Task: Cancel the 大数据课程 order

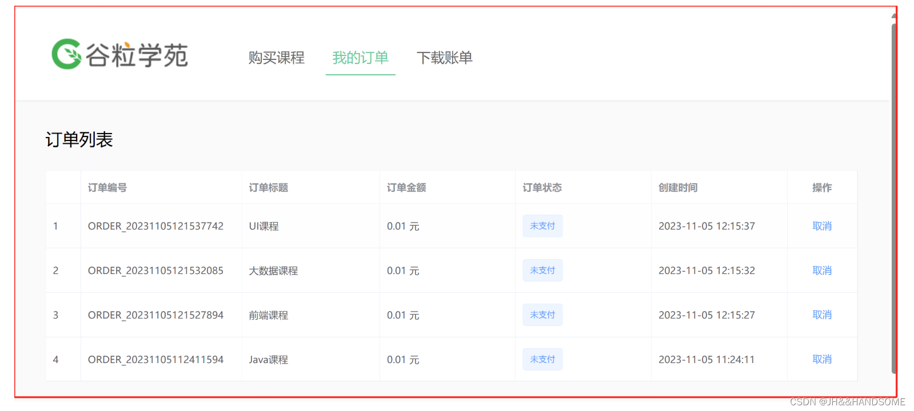Action: tap(822, 271)
